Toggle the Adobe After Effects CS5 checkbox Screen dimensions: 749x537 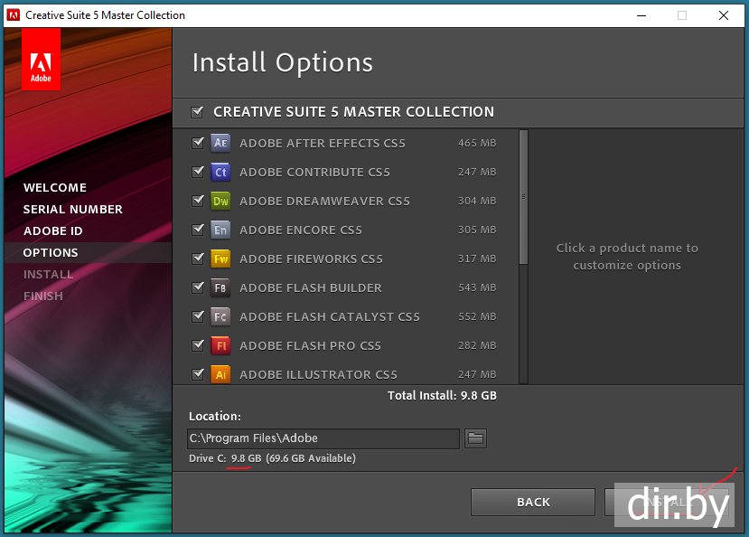point(197,143)
